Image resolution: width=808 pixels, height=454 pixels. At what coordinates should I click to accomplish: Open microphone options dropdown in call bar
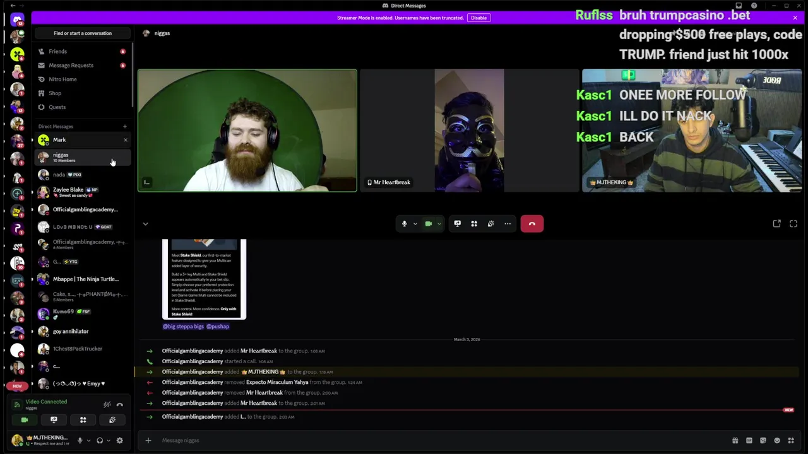(x=415, y=224)
